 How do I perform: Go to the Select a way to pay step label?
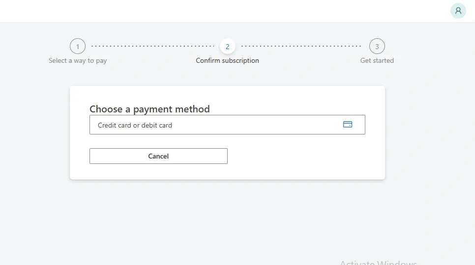[x=78, y=61]
